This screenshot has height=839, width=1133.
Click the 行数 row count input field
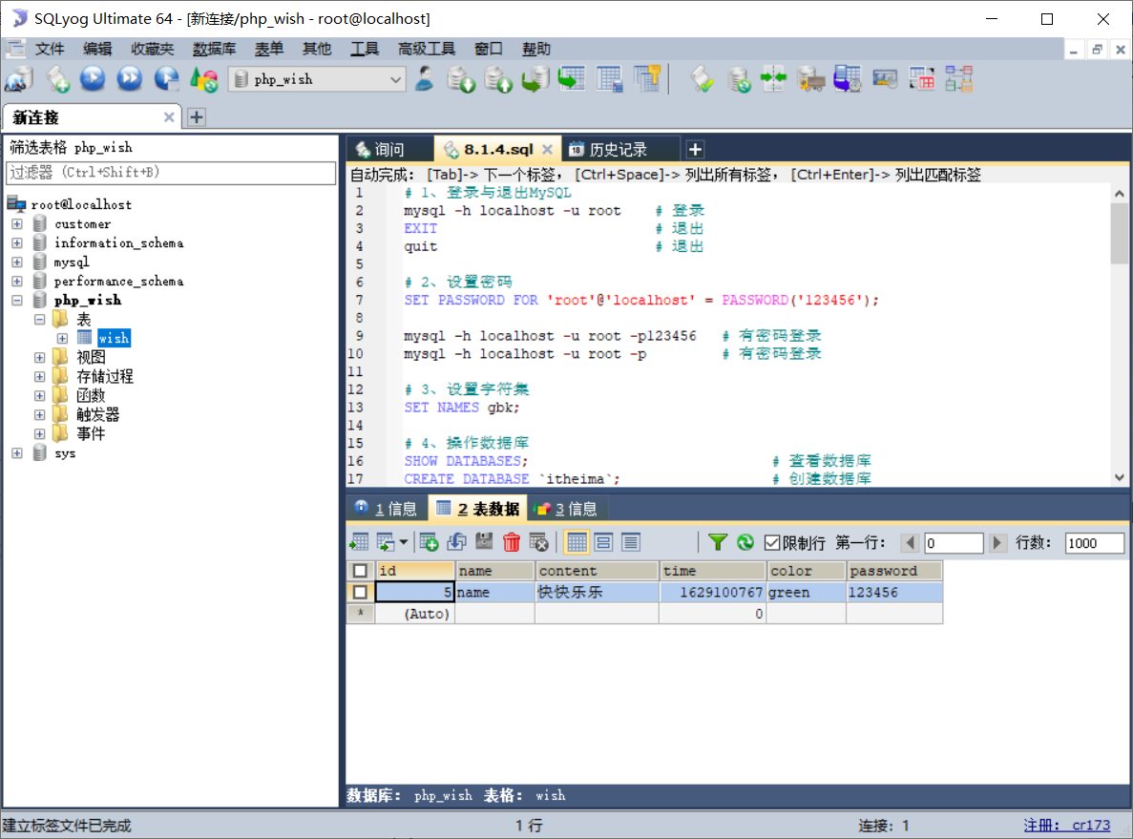pos(1094,543)
